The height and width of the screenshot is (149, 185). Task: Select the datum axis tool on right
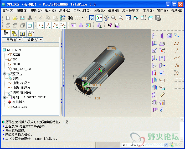177,51
